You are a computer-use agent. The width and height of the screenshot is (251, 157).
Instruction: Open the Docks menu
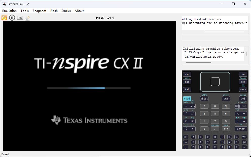point(66,11)
